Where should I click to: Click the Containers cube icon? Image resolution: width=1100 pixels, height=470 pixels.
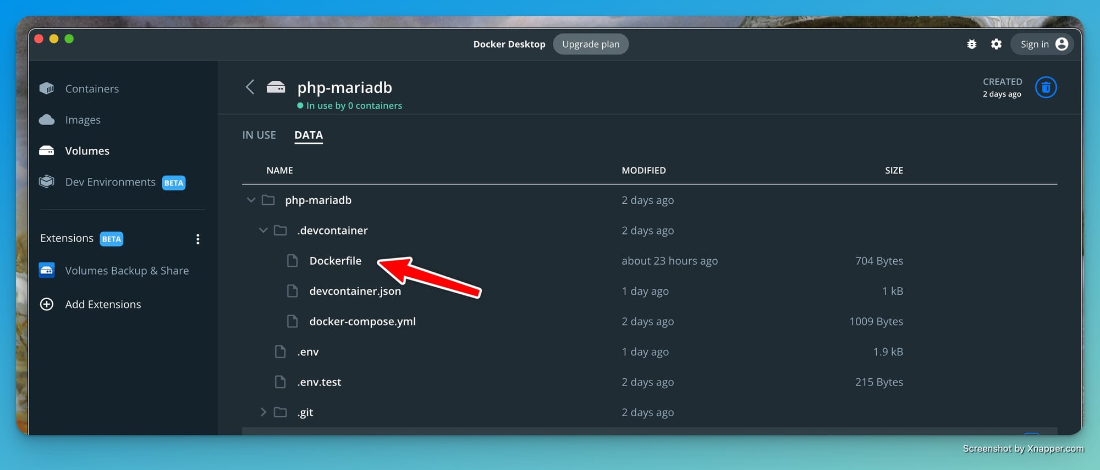point(47,88)
